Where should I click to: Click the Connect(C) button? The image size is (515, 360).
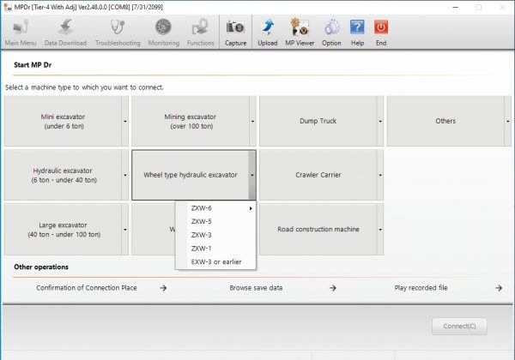[x=459, y=327]
